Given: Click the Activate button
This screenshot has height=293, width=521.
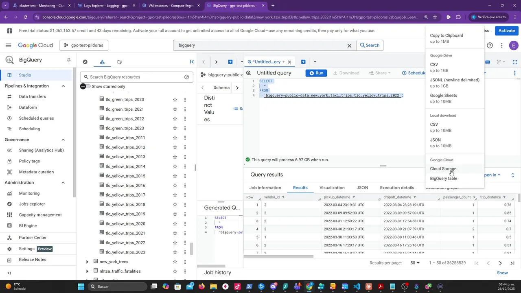Looking at the screenshot, I should (x=506, y=31).
